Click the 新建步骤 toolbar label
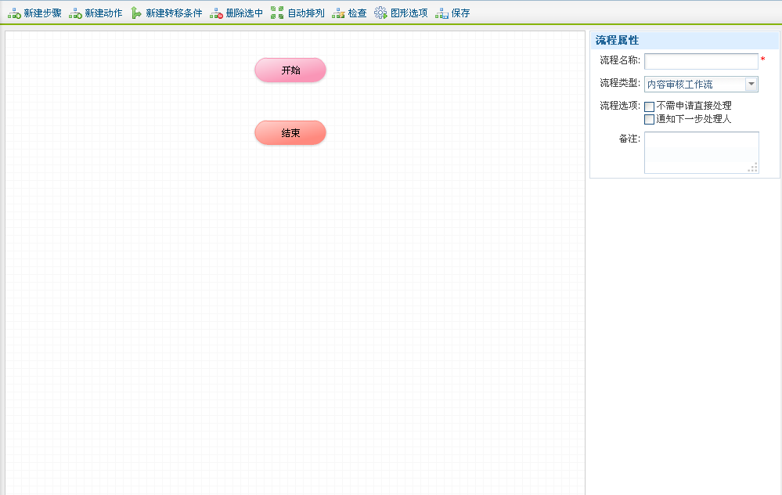The image size is (782, 495). (x=42, y=13)
